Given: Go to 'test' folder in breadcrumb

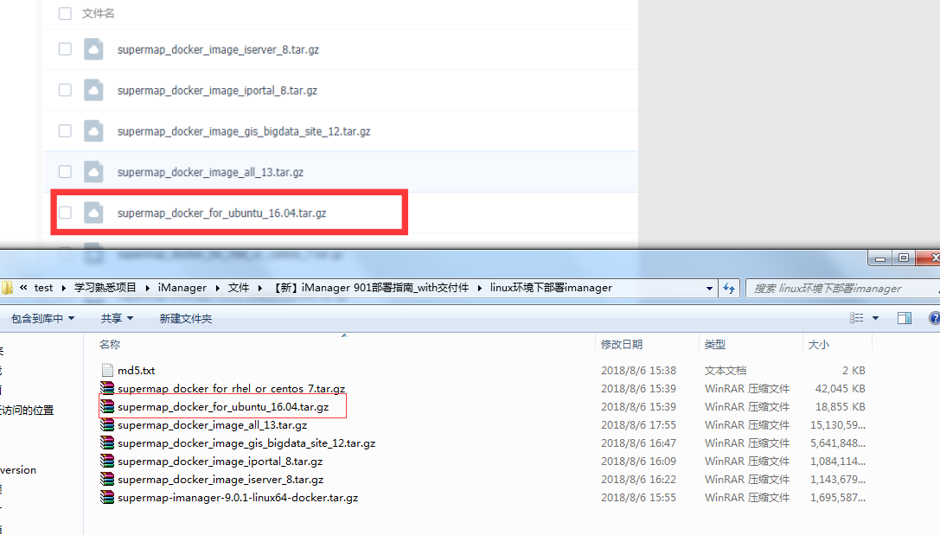Looking at the screenshot, I should pyautogui.click(x=43, y=288).
